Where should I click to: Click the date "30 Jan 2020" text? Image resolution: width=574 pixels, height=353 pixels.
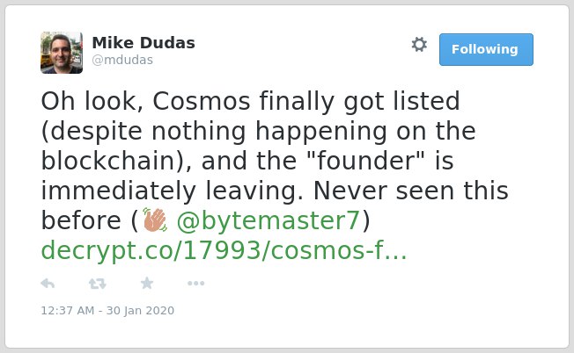point(140,311)
